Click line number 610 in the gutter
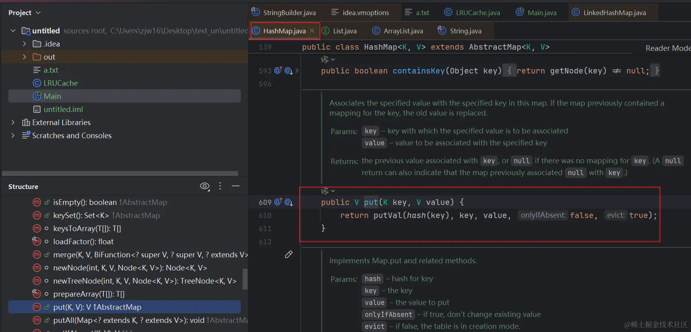691x332 pixels. click(x=265, y=215)
